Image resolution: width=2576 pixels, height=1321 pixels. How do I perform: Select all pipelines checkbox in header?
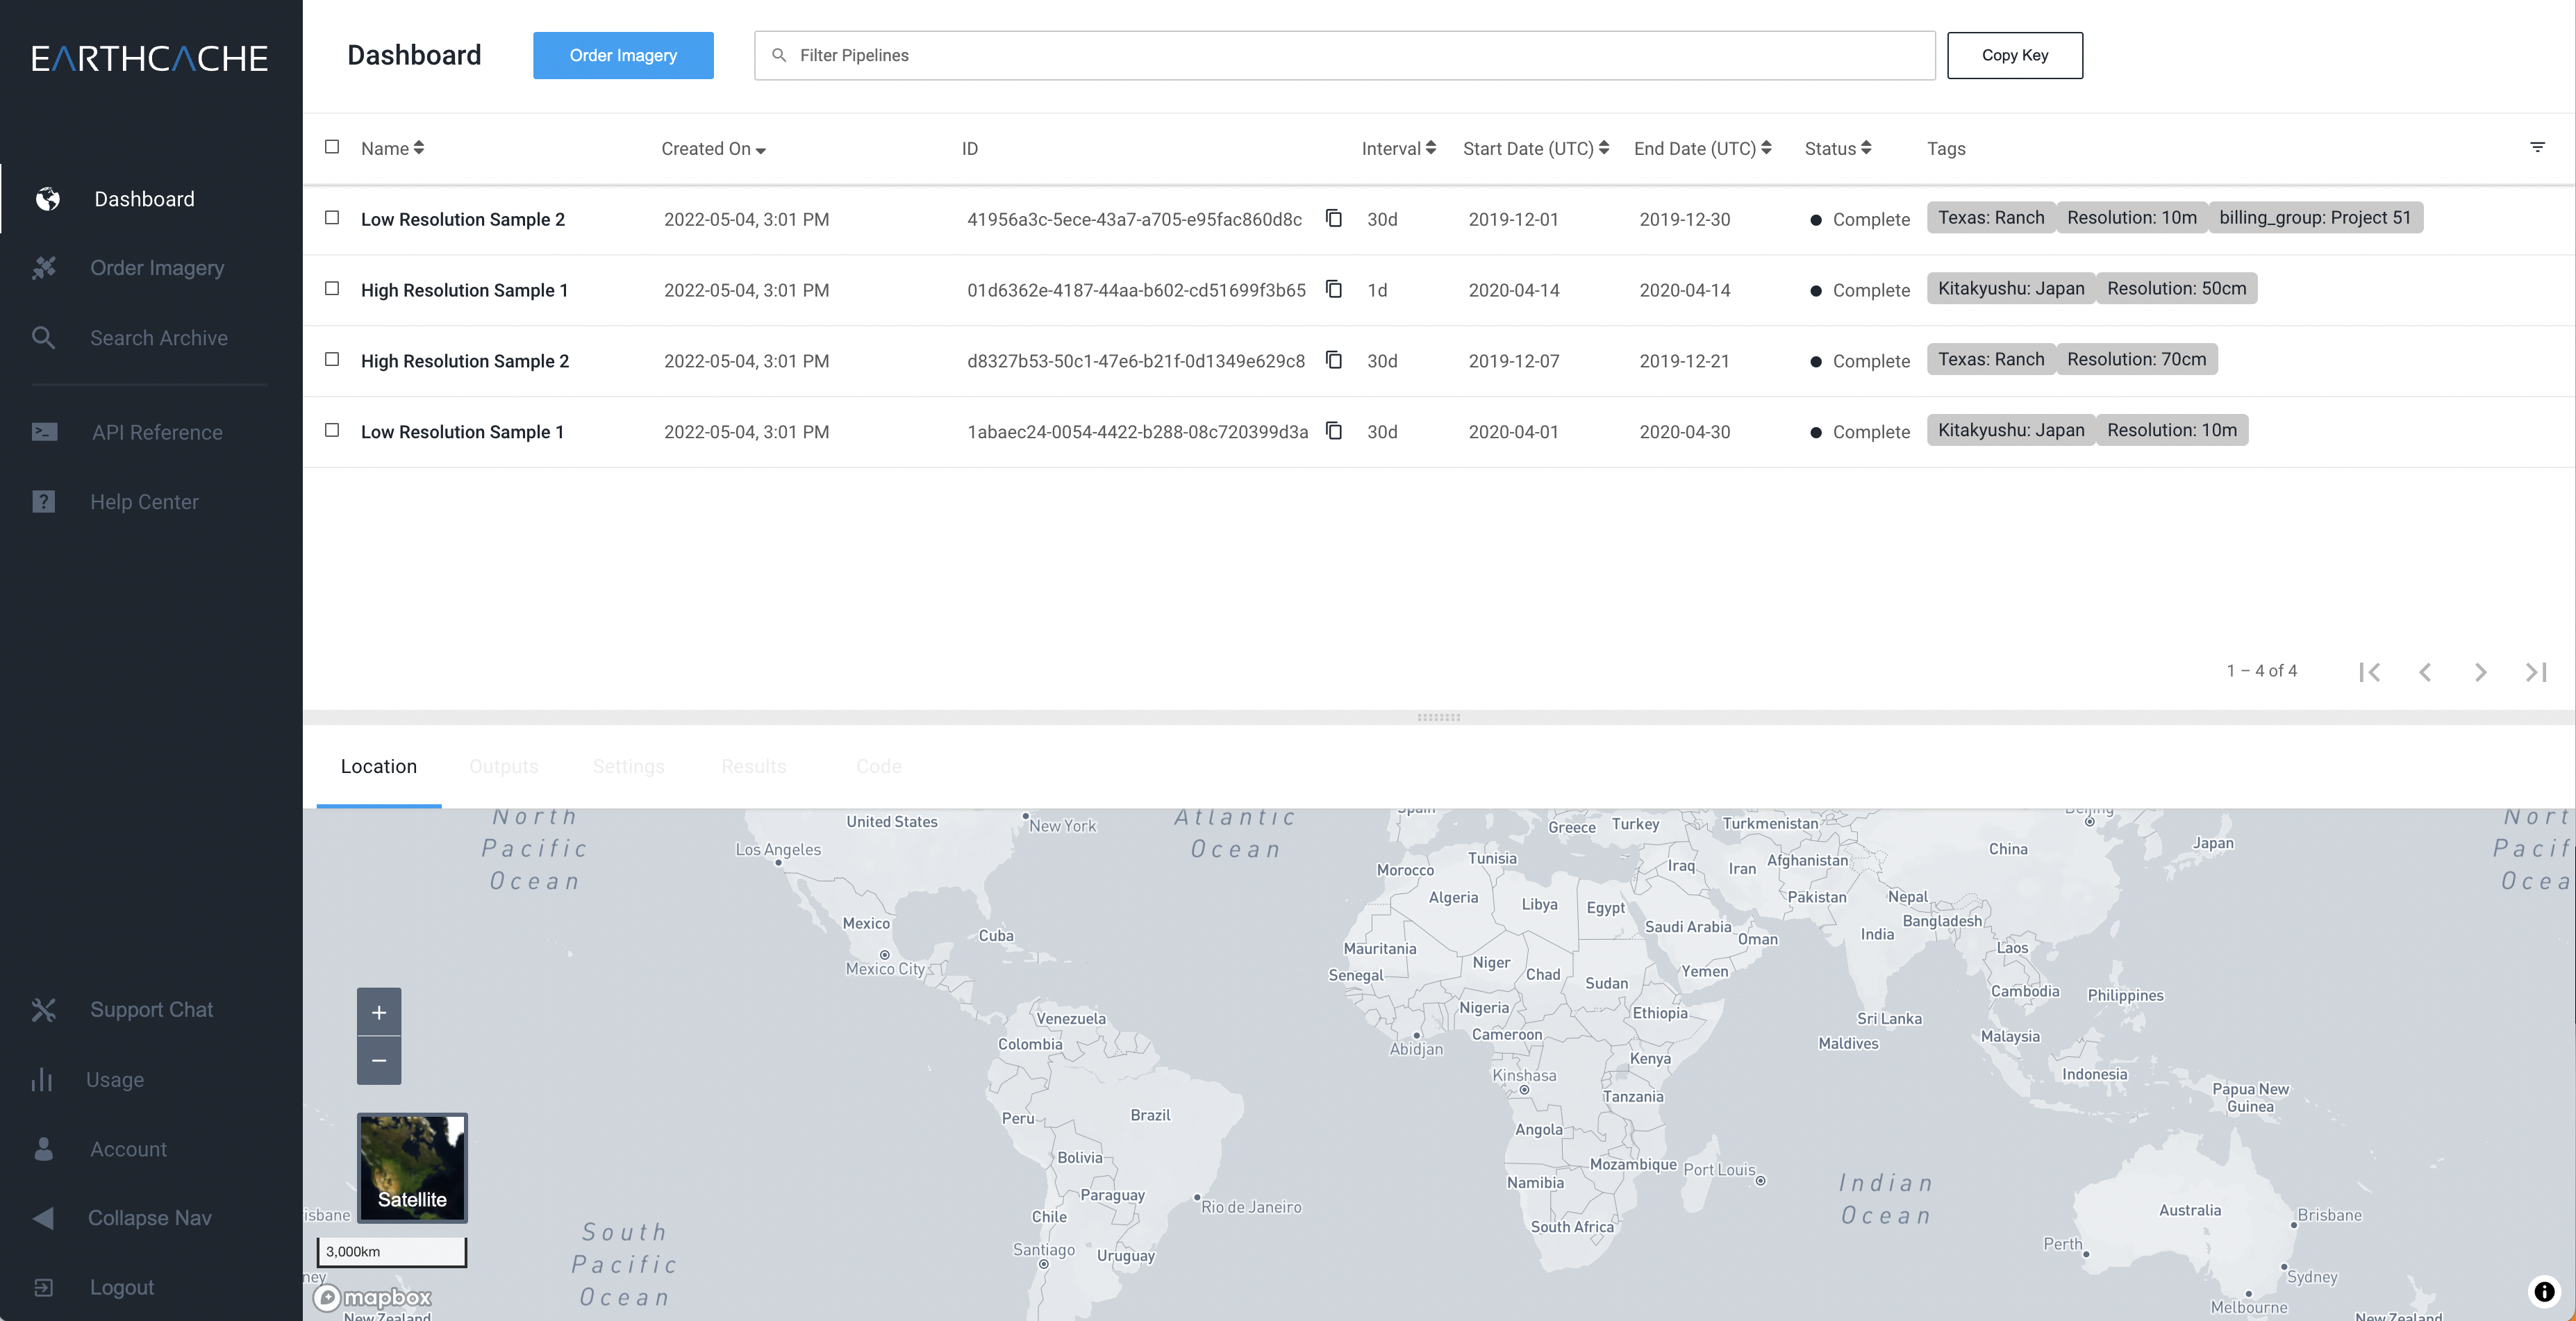click(332, 147)
